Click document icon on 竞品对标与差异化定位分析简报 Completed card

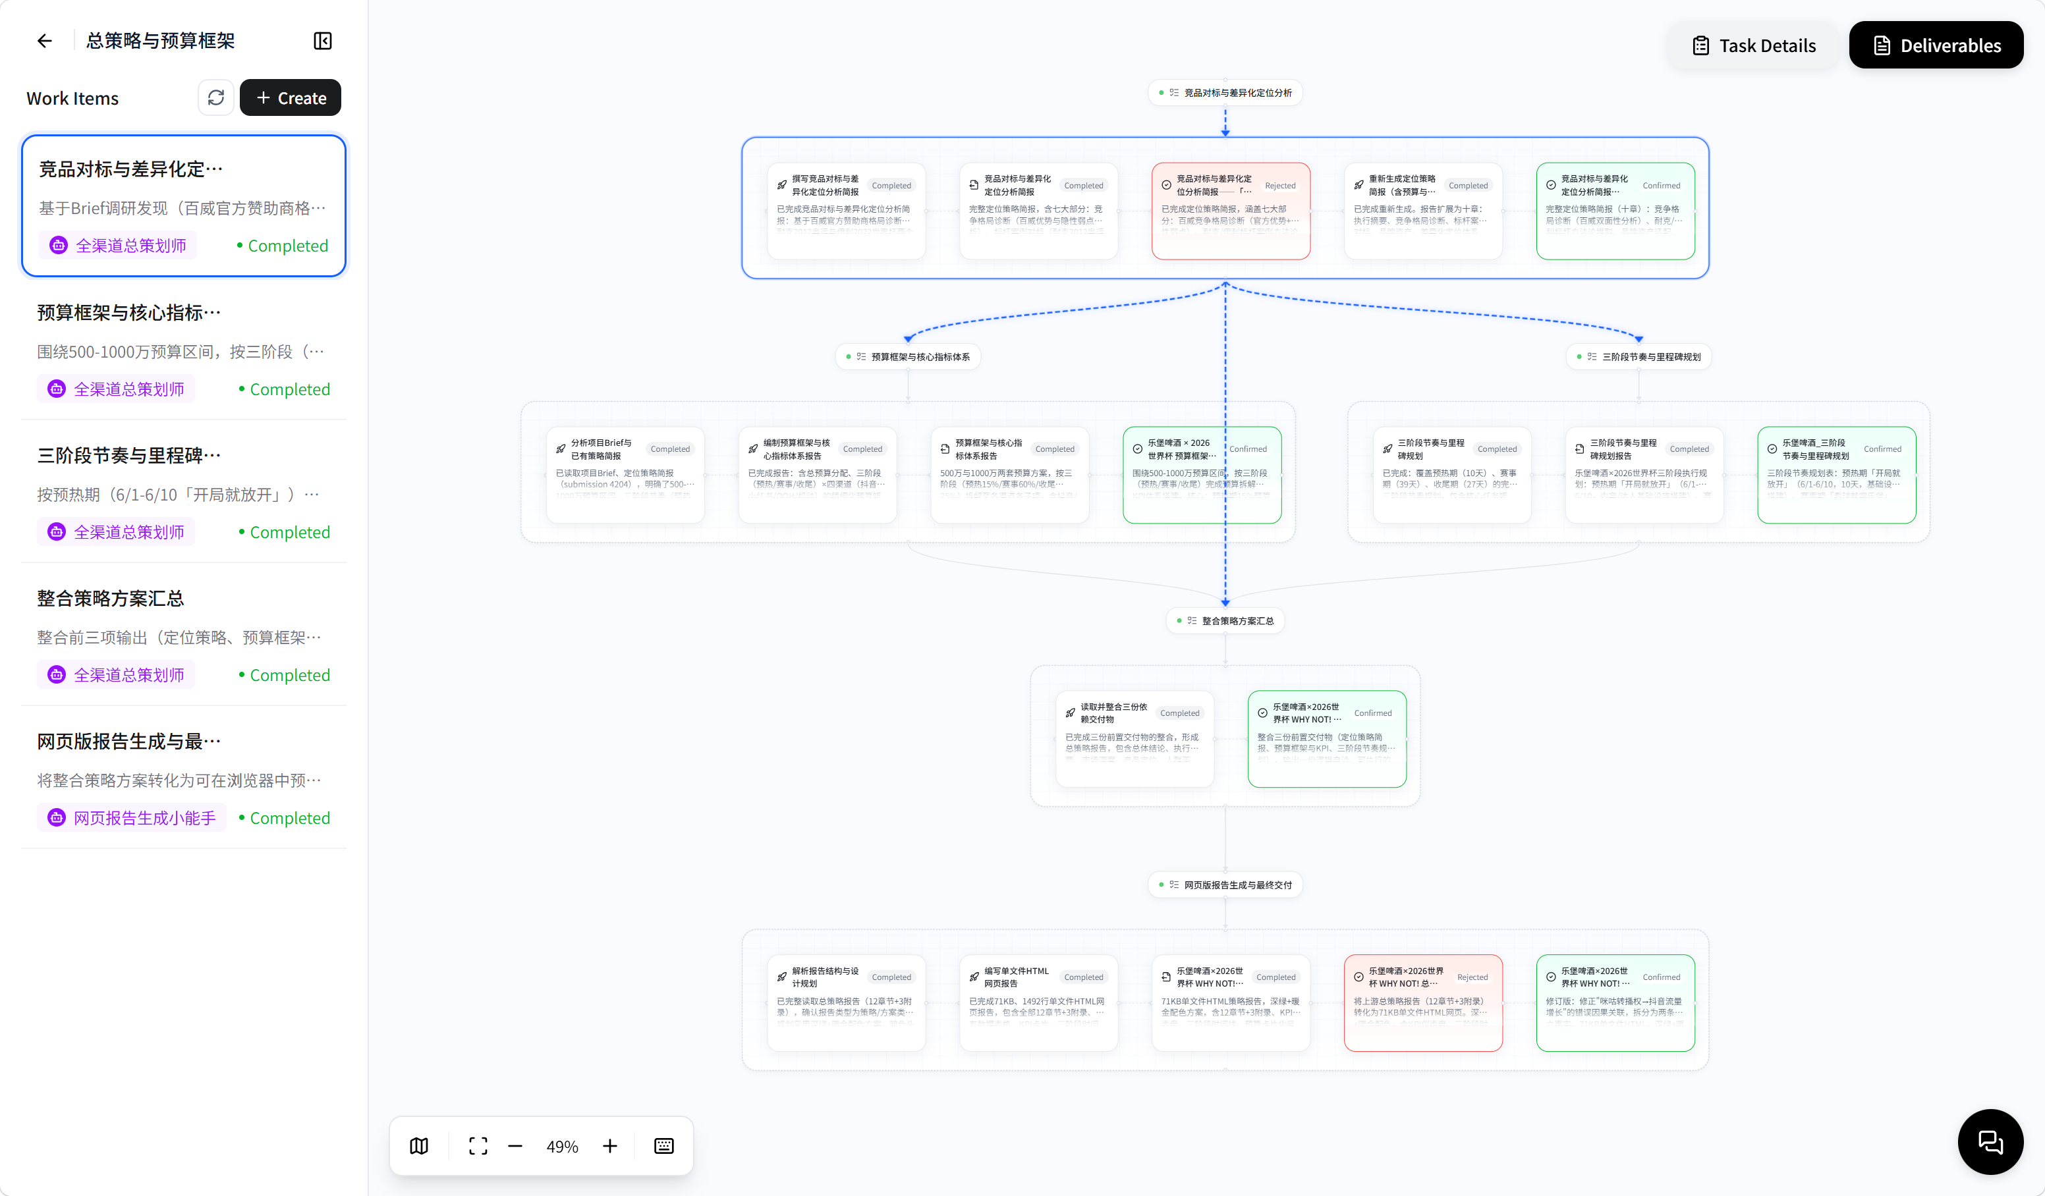click(x=974, y=185)
